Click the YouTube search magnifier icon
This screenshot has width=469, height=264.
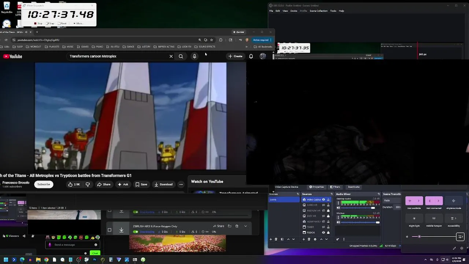pos(181,56)
